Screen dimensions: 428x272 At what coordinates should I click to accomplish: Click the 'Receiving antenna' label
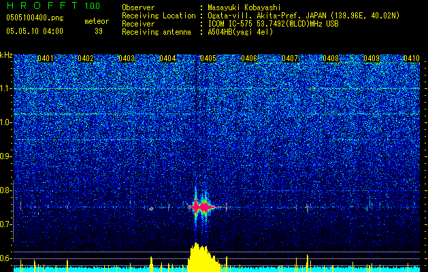[157, 32]
